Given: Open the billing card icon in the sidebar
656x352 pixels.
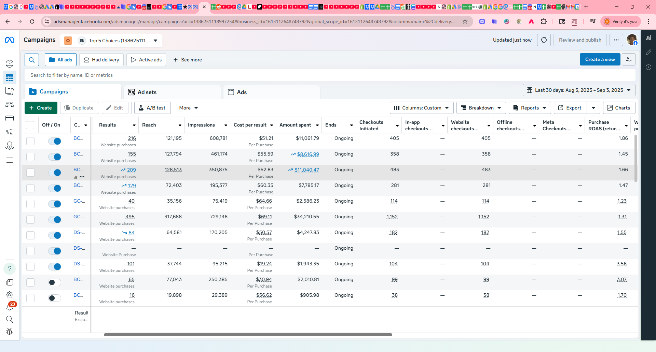Looking at the screenshot, I should 10,118.
